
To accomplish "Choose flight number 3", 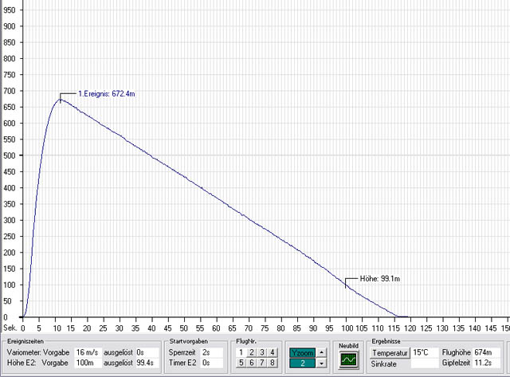I will point(262,352).
